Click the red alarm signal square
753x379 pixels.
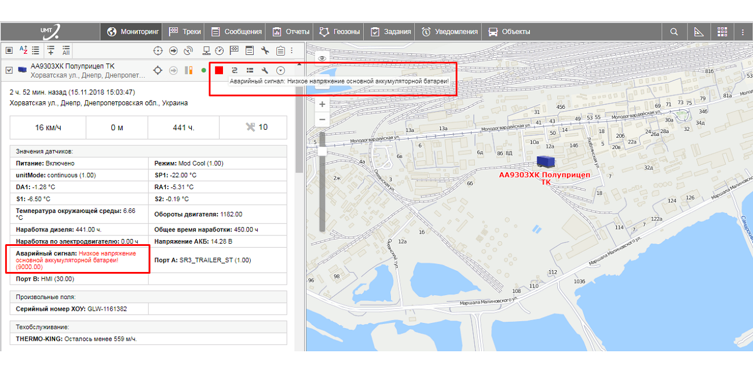coord(219,70)
